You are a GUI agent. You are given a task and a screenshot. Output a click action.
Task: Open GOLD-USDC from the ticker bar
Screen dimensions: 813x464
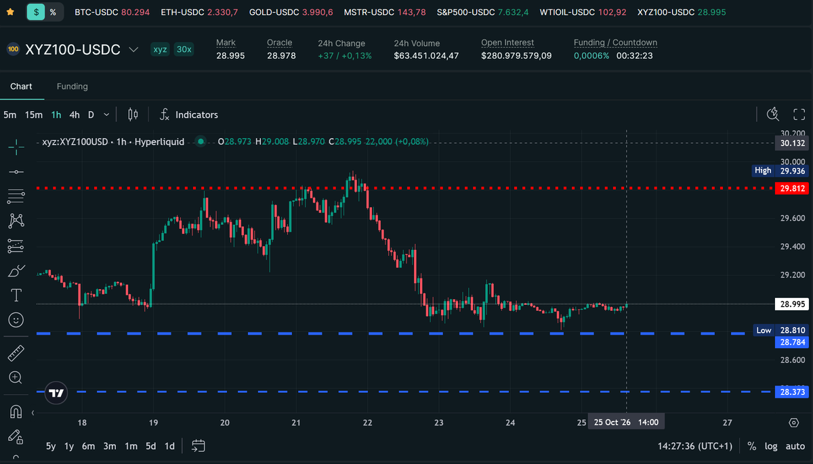pyautogui.click(x=291, y=13)
